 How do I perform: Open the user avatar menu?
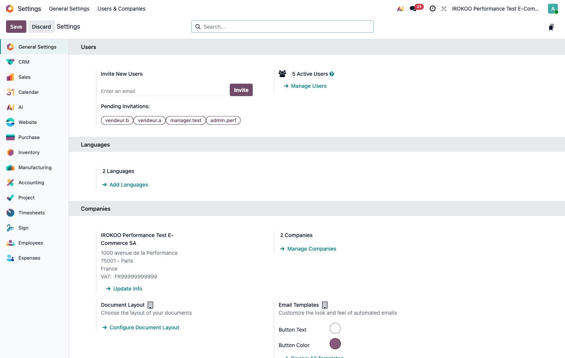[553, 9]
